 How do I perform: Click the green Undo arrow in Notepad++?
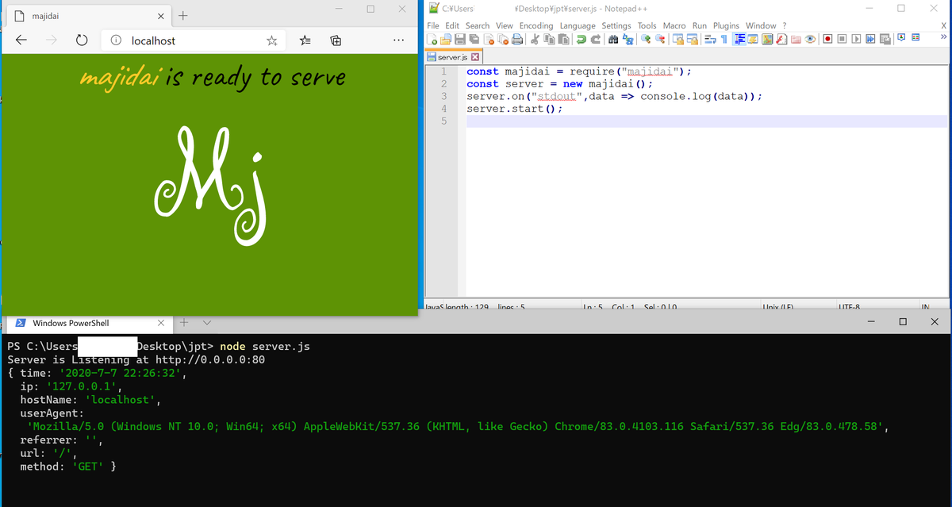(582, 38)
